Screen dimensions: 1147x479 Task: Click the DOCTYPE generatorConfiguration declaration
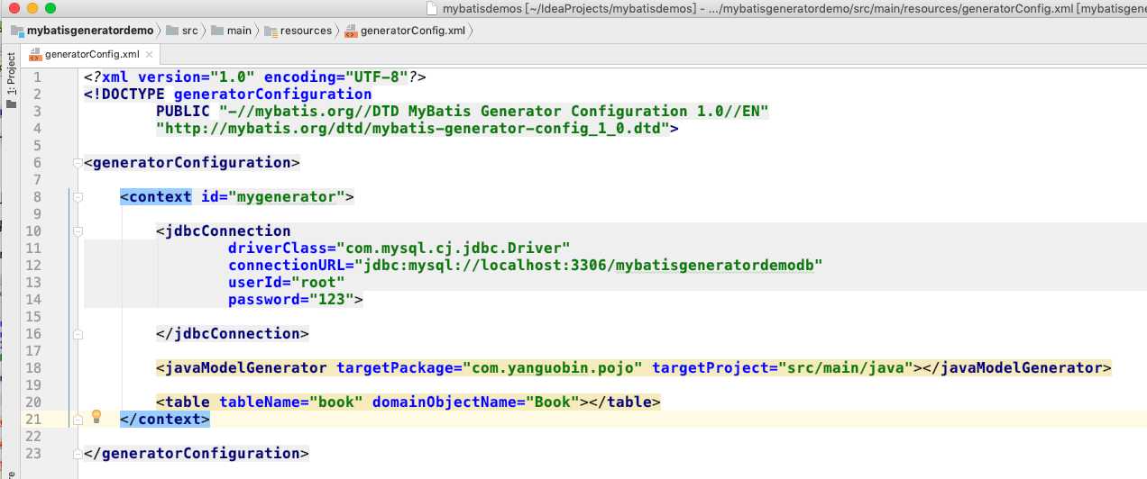227,95
